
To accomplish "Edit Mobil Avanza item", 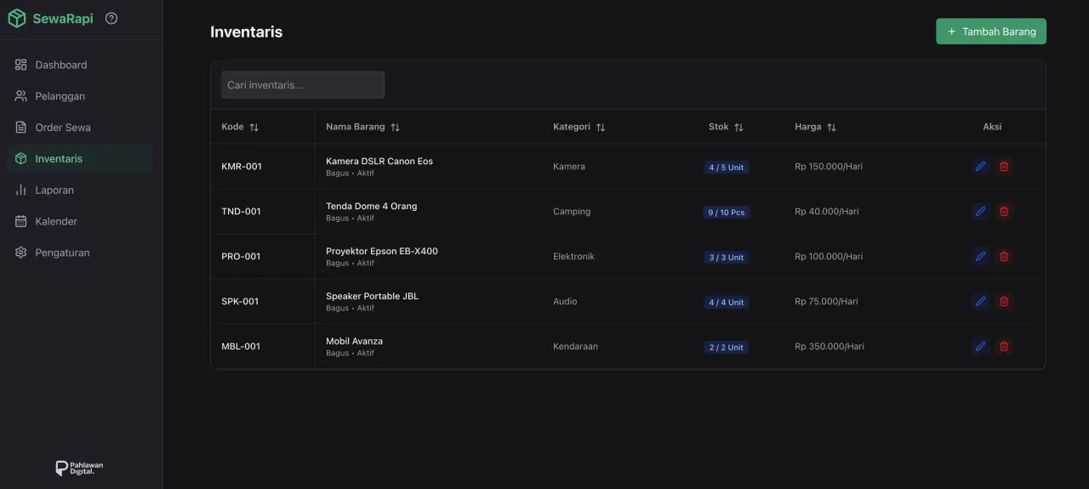I will 980,346.
